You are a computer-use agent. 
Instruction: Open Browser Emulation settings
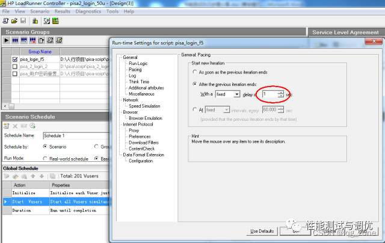coord(146,118)
